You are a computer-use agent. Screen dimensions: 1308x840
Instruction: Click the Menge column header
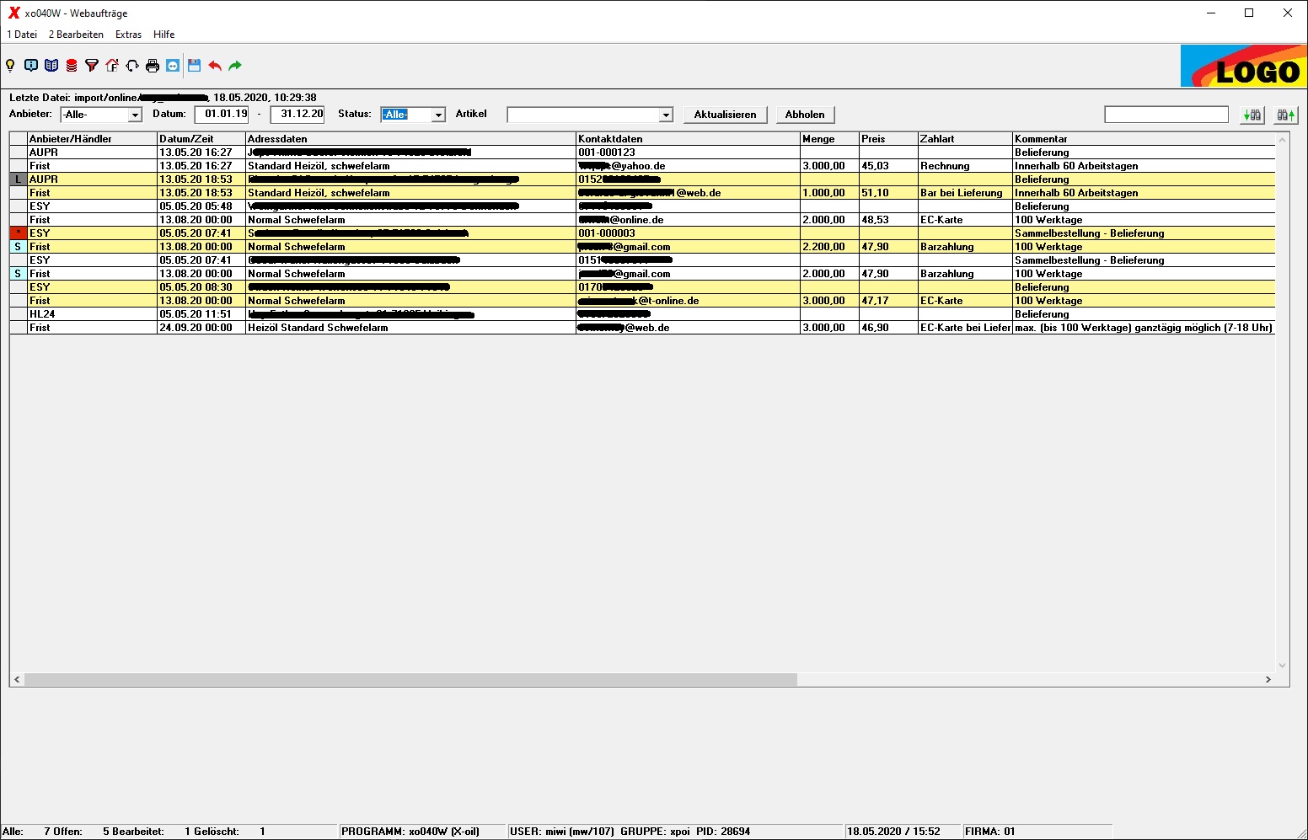pyautogui.click(x=829, y=139)
